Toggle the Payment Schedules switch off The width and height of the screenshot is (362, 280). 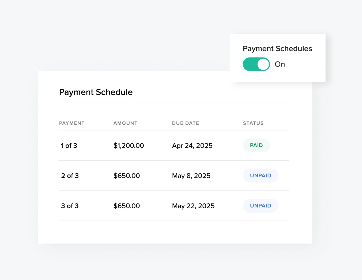click(256, 64)
